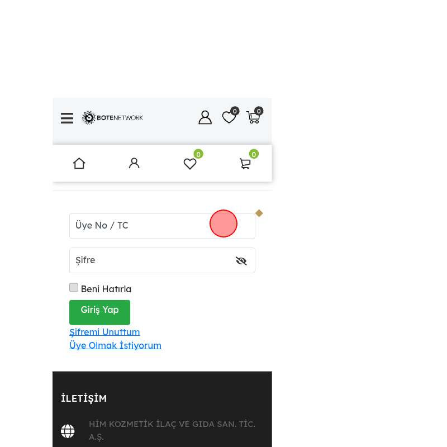Viewport: 447px width, 447px height.
Task: Open the shopping cart in top header
Action: [x=254, y=116]
